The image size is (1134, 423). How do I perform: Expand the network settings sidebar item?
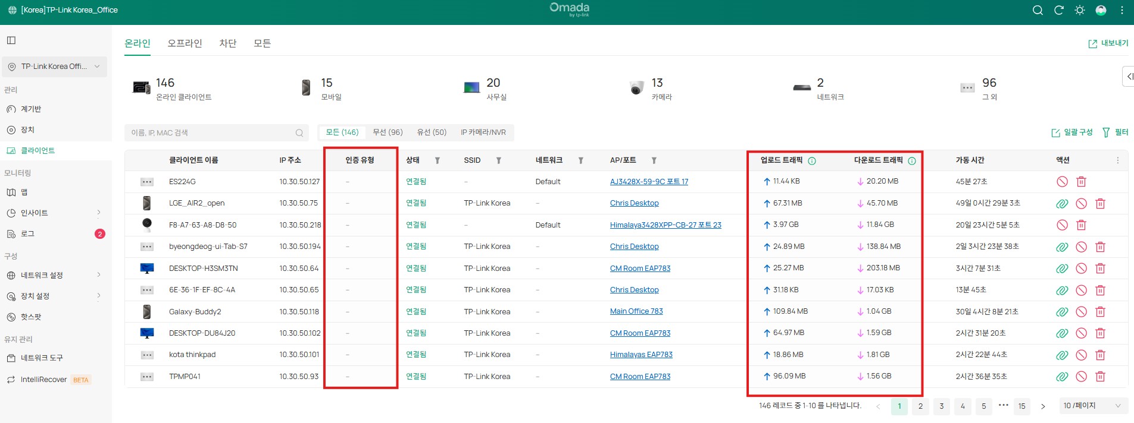tap(54, 275)
